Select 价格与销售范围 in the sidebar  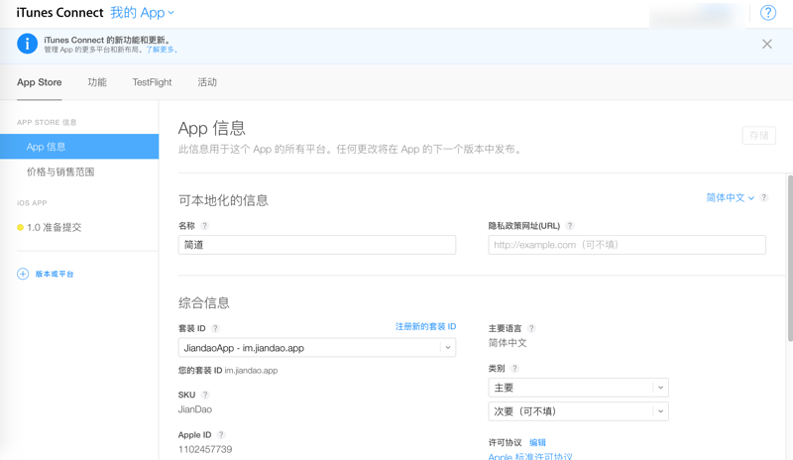pos(60,172)
